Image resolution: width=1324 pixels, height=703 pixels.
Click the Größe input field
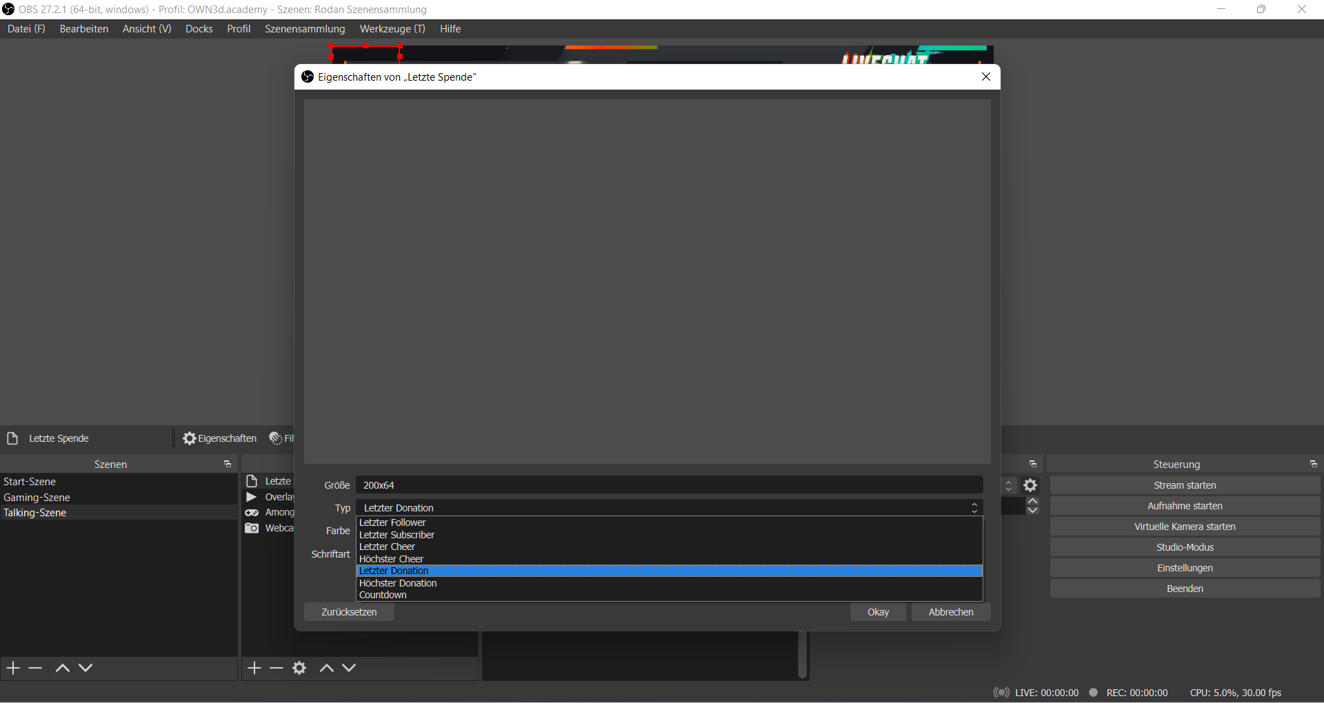pyautogui.click(x=669, y=485)
